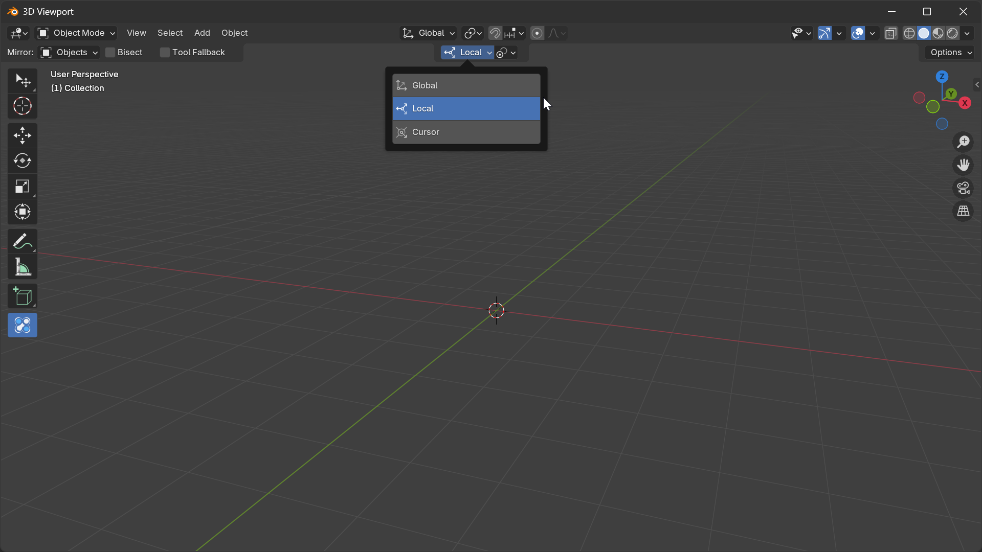Screen dimensions: 982x552
Task: Open the Add menu
Action: [202, 33]
